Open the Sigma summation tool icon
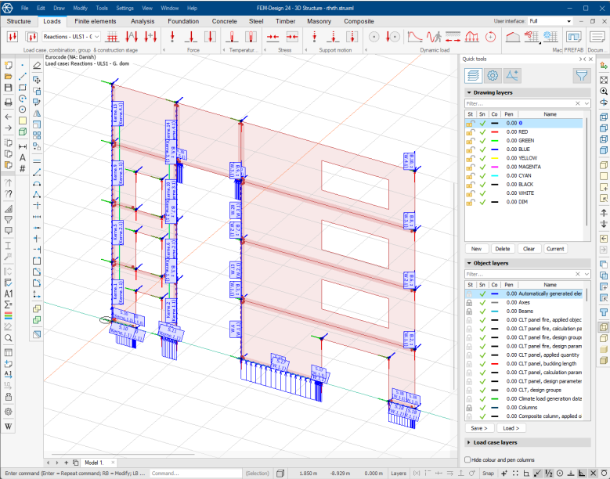Screen dimensions: 610x479 8,304
